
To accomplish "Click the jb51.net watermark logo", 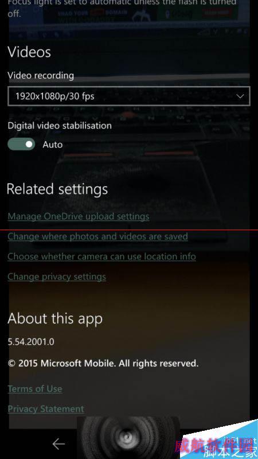I will tap(219, 440).
